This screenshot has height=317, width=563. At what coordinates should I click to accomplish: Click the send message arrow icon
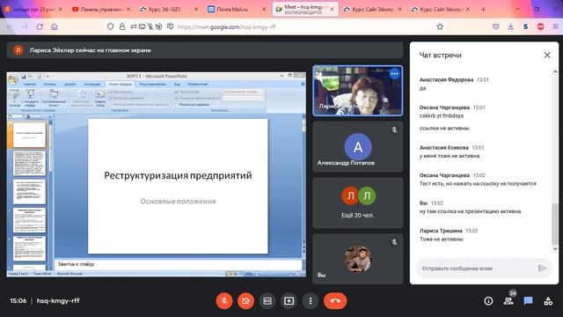pyautogui.click(x=542, y=268)
